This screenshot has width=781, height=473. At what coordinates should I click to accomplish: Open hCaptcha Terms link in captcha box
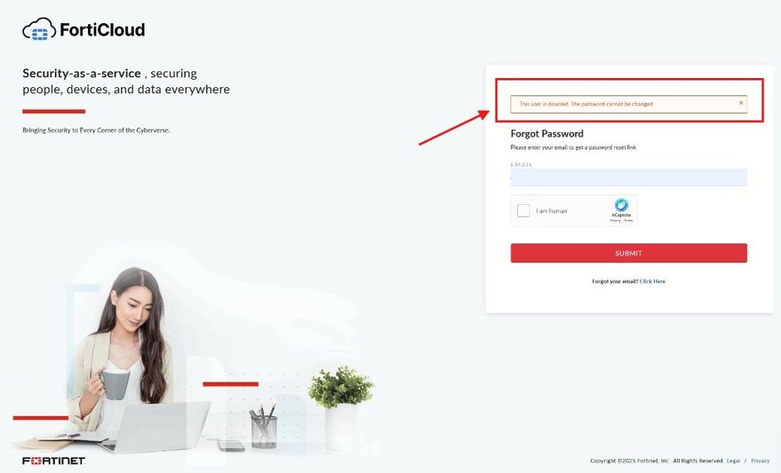(x=628, y=220)
